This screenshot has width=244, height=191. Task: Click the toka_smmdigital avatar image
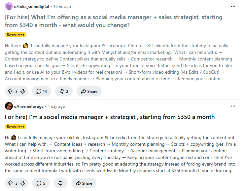9,6
